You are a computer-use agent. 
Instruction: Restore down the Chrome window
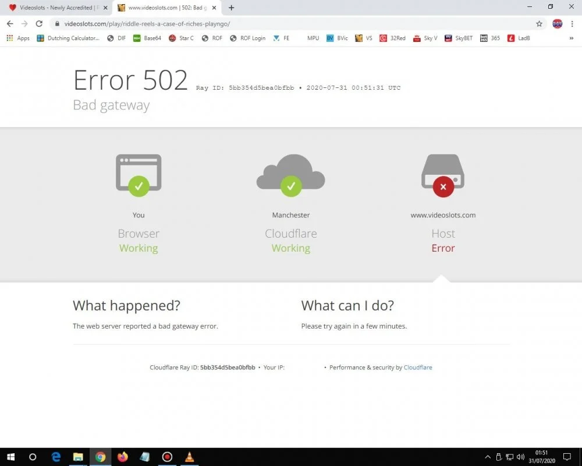coord(551,6)
